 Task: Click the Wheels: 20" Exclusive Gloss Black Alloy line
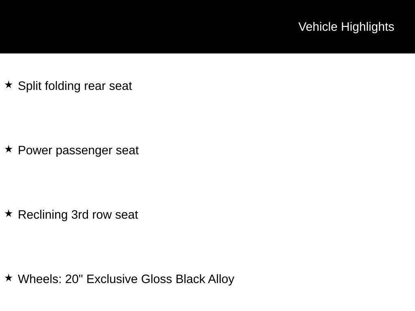tap(126, 279)
